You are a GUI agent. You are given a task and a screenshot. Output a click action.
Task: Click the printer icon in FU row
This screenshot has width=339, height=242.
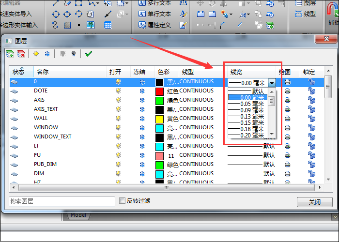click(287, 155)
